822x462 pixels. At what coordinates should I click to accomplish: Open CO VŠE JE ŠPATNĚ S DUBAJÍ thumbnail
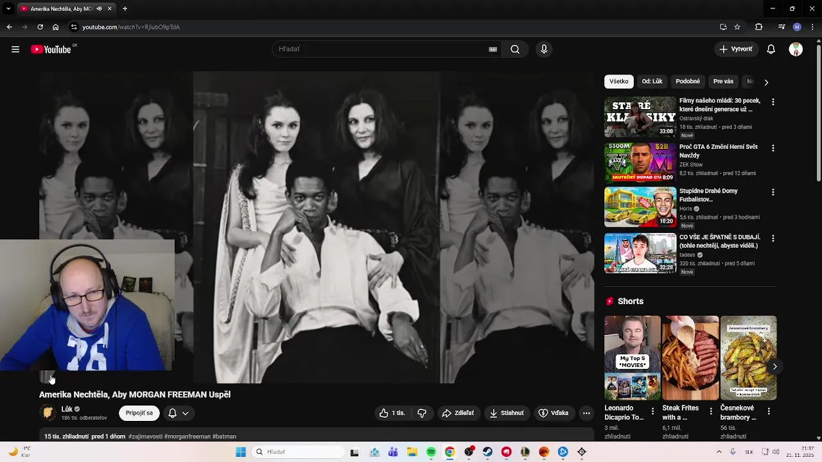click(x=640, y=253)
